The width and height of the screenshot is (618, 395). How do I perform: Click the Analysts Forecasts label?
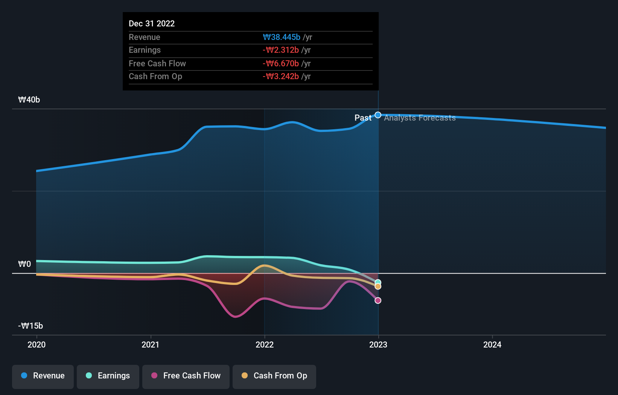[x=420, y=118]
